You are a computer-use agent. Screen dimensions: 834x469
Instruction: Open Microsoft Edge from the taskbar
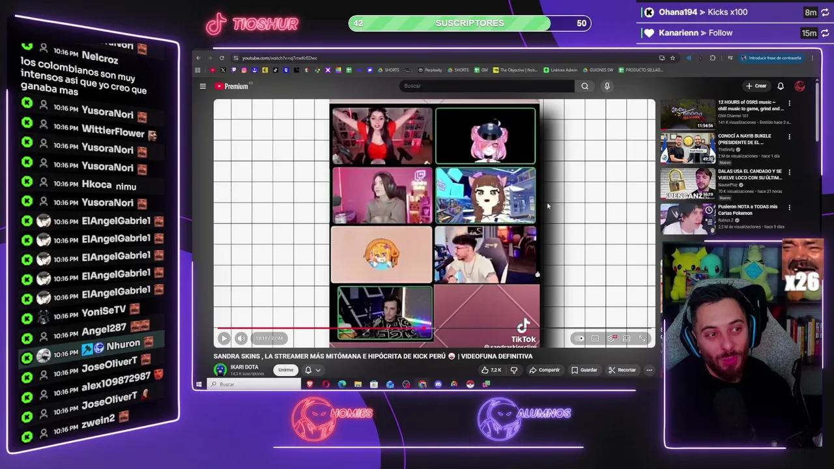point(342,384)
